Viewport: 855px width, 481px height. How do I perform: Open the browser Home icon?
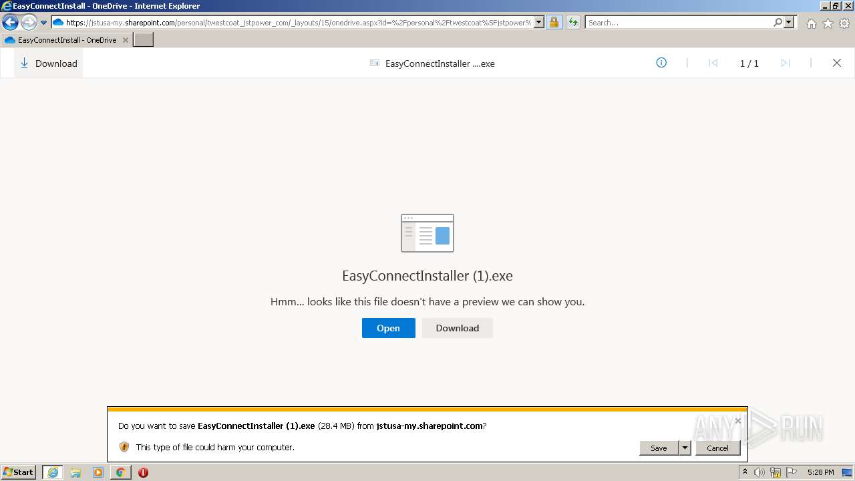point(811,23)
